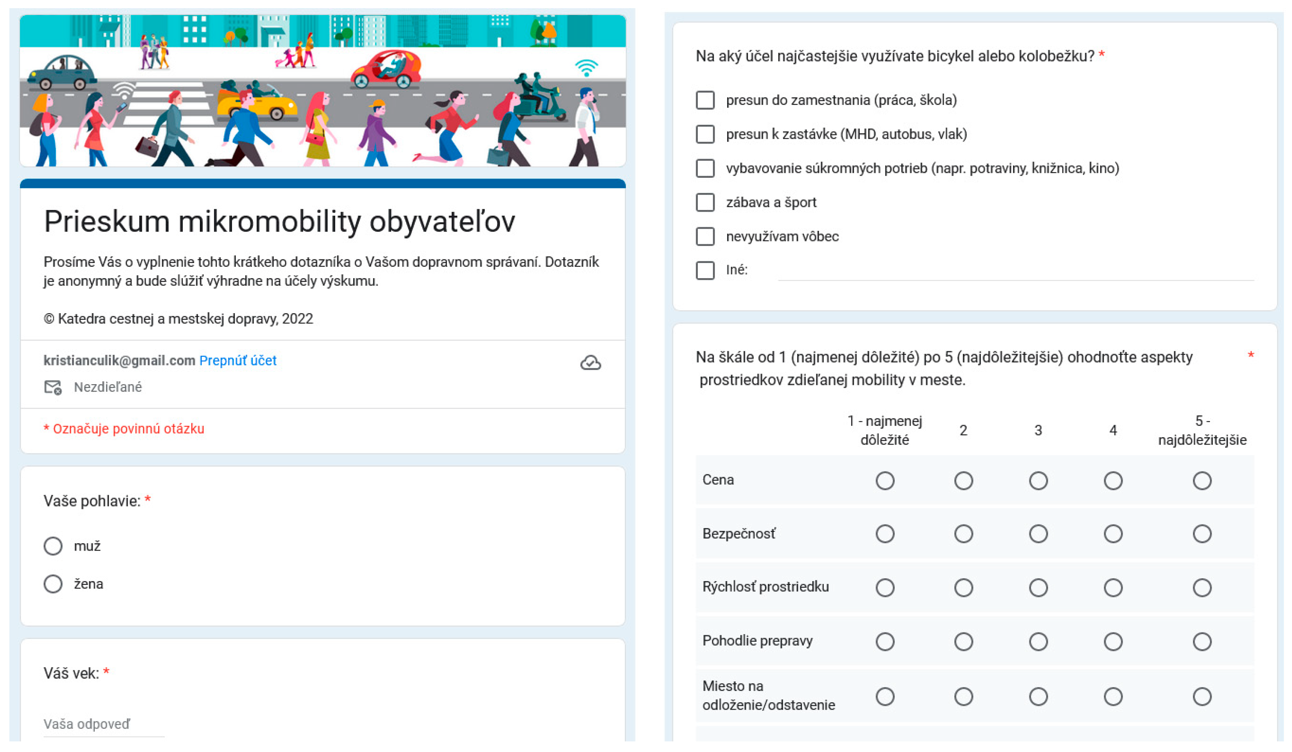Screen dimensions: 1292x752
Task: Enable the Iné checkbox
Action: pyautogui.click(x=705, y=270)
